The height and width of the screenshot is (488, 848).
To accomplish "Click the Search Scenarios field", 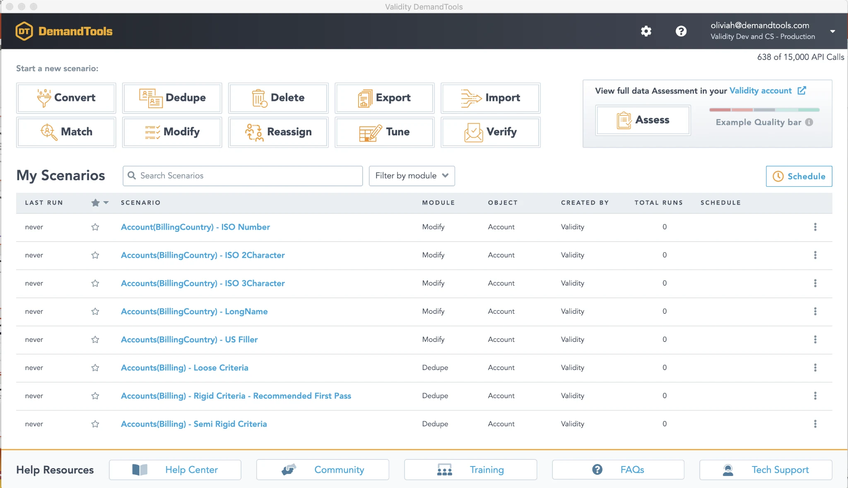I will tap(243, 176).
